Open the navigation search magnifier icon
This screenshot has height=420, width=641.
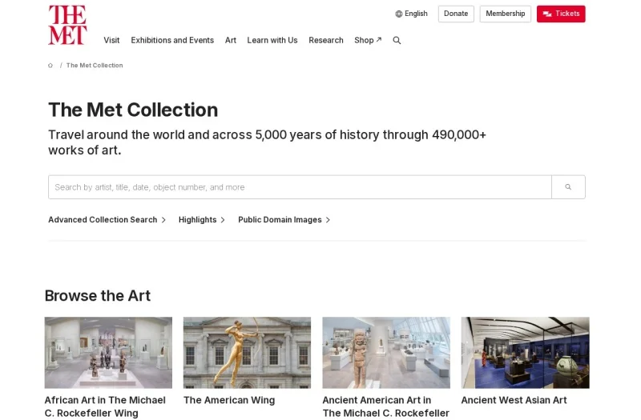click(397, 41)
